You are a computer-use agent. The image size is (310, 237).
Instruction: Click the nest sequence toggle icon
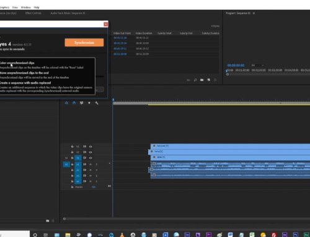[66, 103]
